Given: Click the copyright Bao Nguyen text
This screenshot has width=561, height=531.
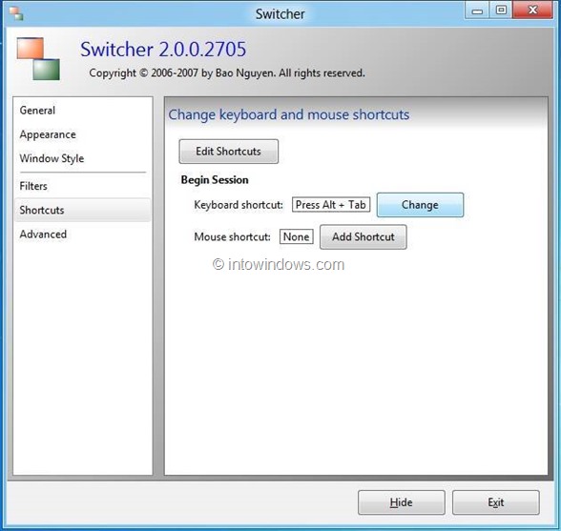Looking at the screenshot, I should coord(227,73).
